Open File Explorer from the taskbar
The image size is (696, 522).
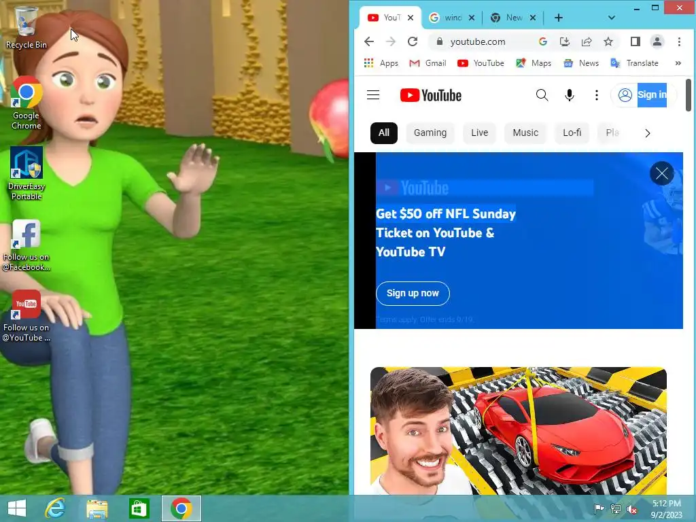click(97, 508)
